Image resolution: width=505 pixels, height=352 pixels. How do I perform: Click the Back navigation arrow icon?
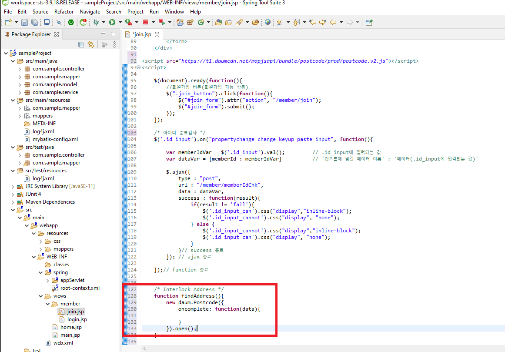click(x=333, y=22)
